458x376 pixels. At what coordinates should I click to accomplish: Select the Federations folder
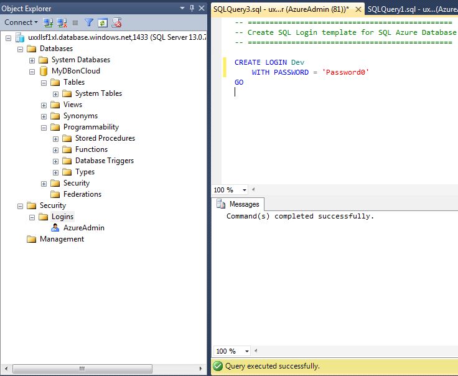(82, 194)
